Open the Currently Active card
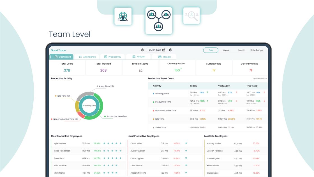Screen dimensions: 314x177 (x=177, y=67)
